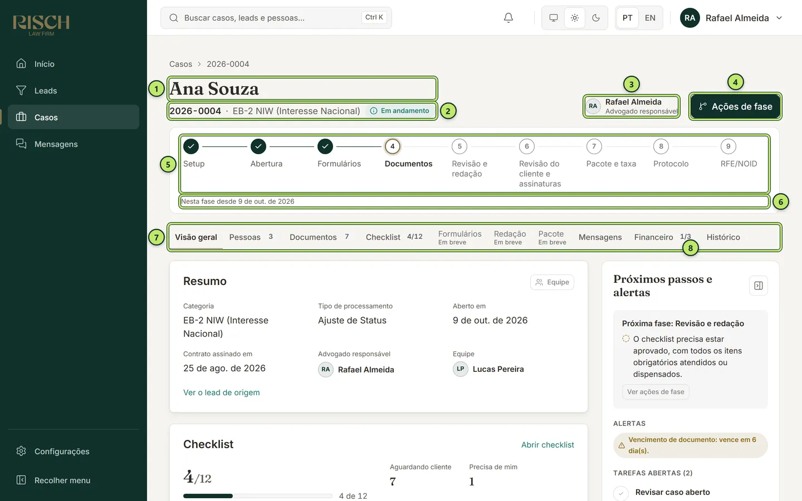
Task: Click the Equipe button in Resumo
Action: (x=552, y=282)
